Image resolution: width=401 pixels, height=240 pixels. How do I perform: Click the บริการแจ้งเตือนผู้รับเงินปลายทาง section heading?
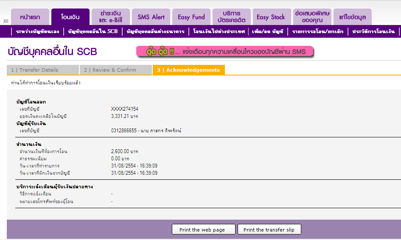(x=54, y=187)
